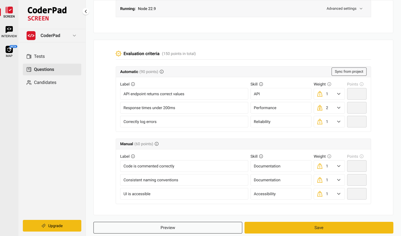The image size is (401, 236).
Task: Click the red CoderPad workspace logo icon
Action: coord(31,36)
